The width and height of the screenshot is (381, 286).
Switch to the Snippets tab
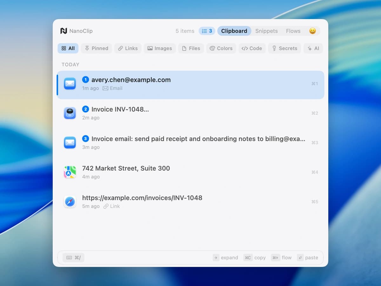tap(266, 31)
